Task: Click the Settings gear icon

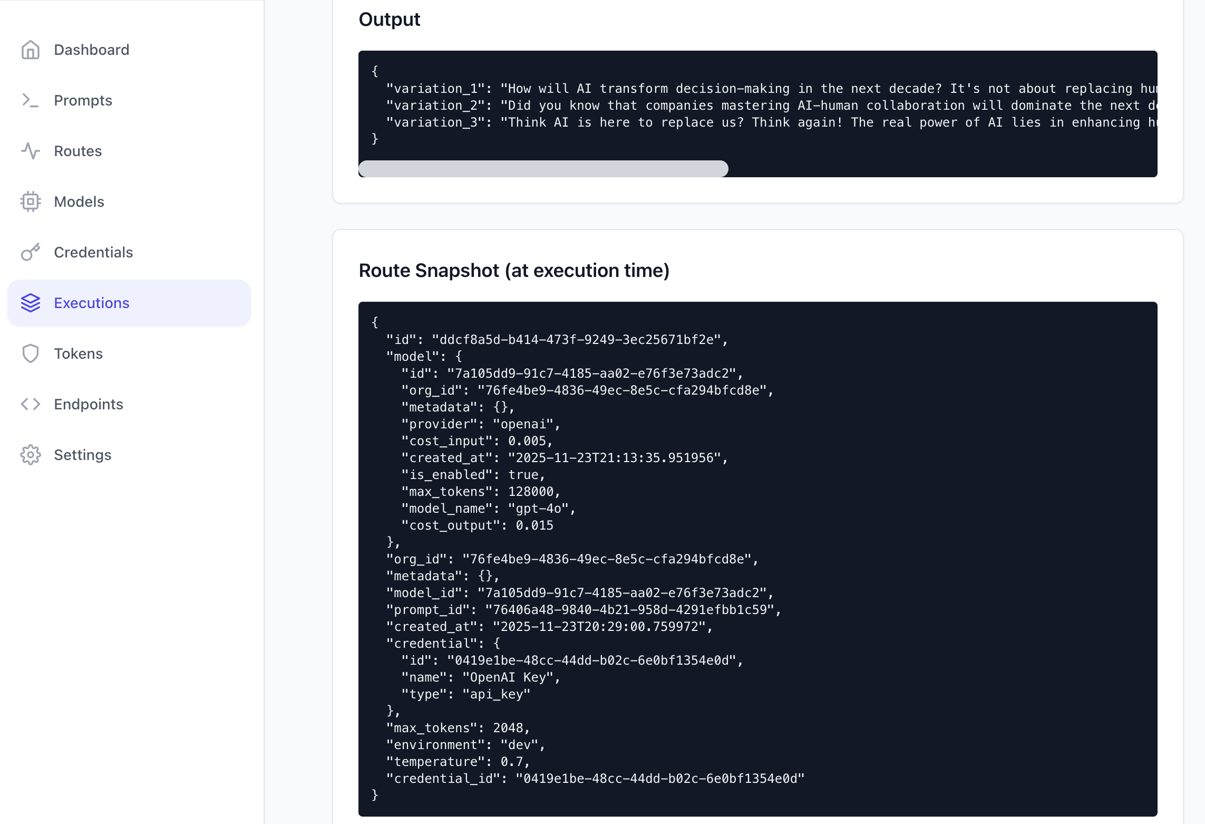Action: click(x=30, y=455)
